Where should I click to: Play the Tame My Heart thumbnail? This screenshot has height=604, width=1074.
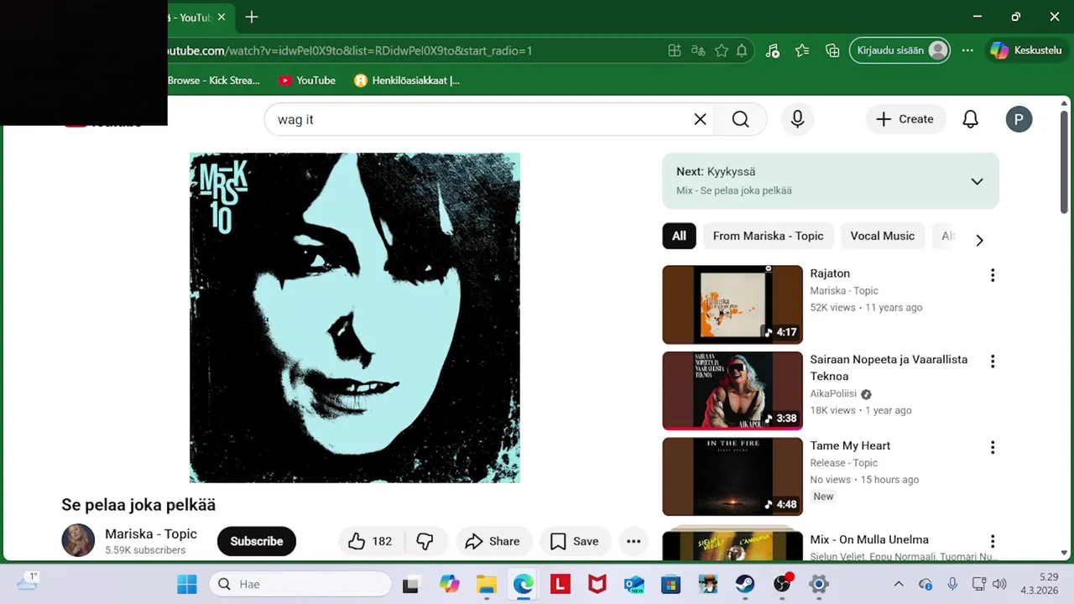(733, 476)
